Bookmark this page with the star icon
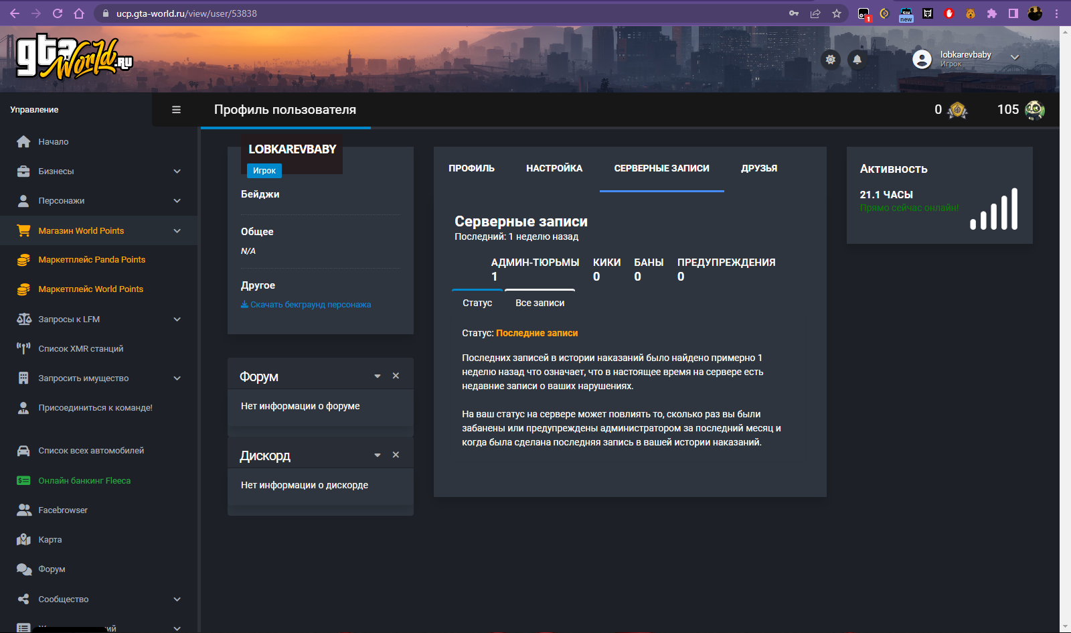This screenshot has width=1071, height=633. click(x=837, y=13)
